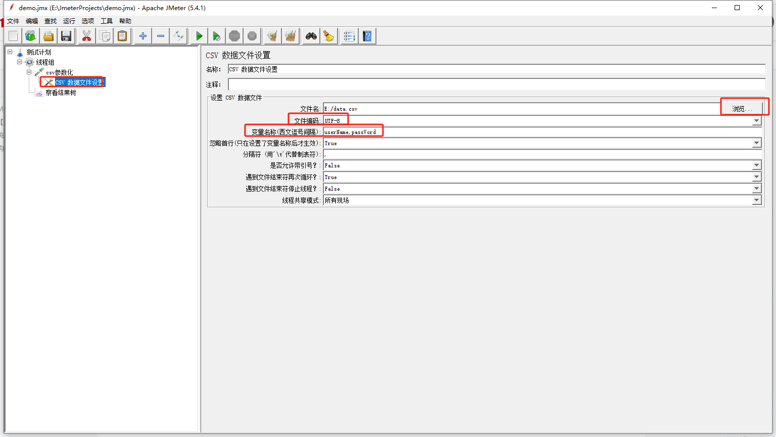This screenshot has width=776, height=437.
Task: Click the 浏览... browse button
Action: point(742,108)
